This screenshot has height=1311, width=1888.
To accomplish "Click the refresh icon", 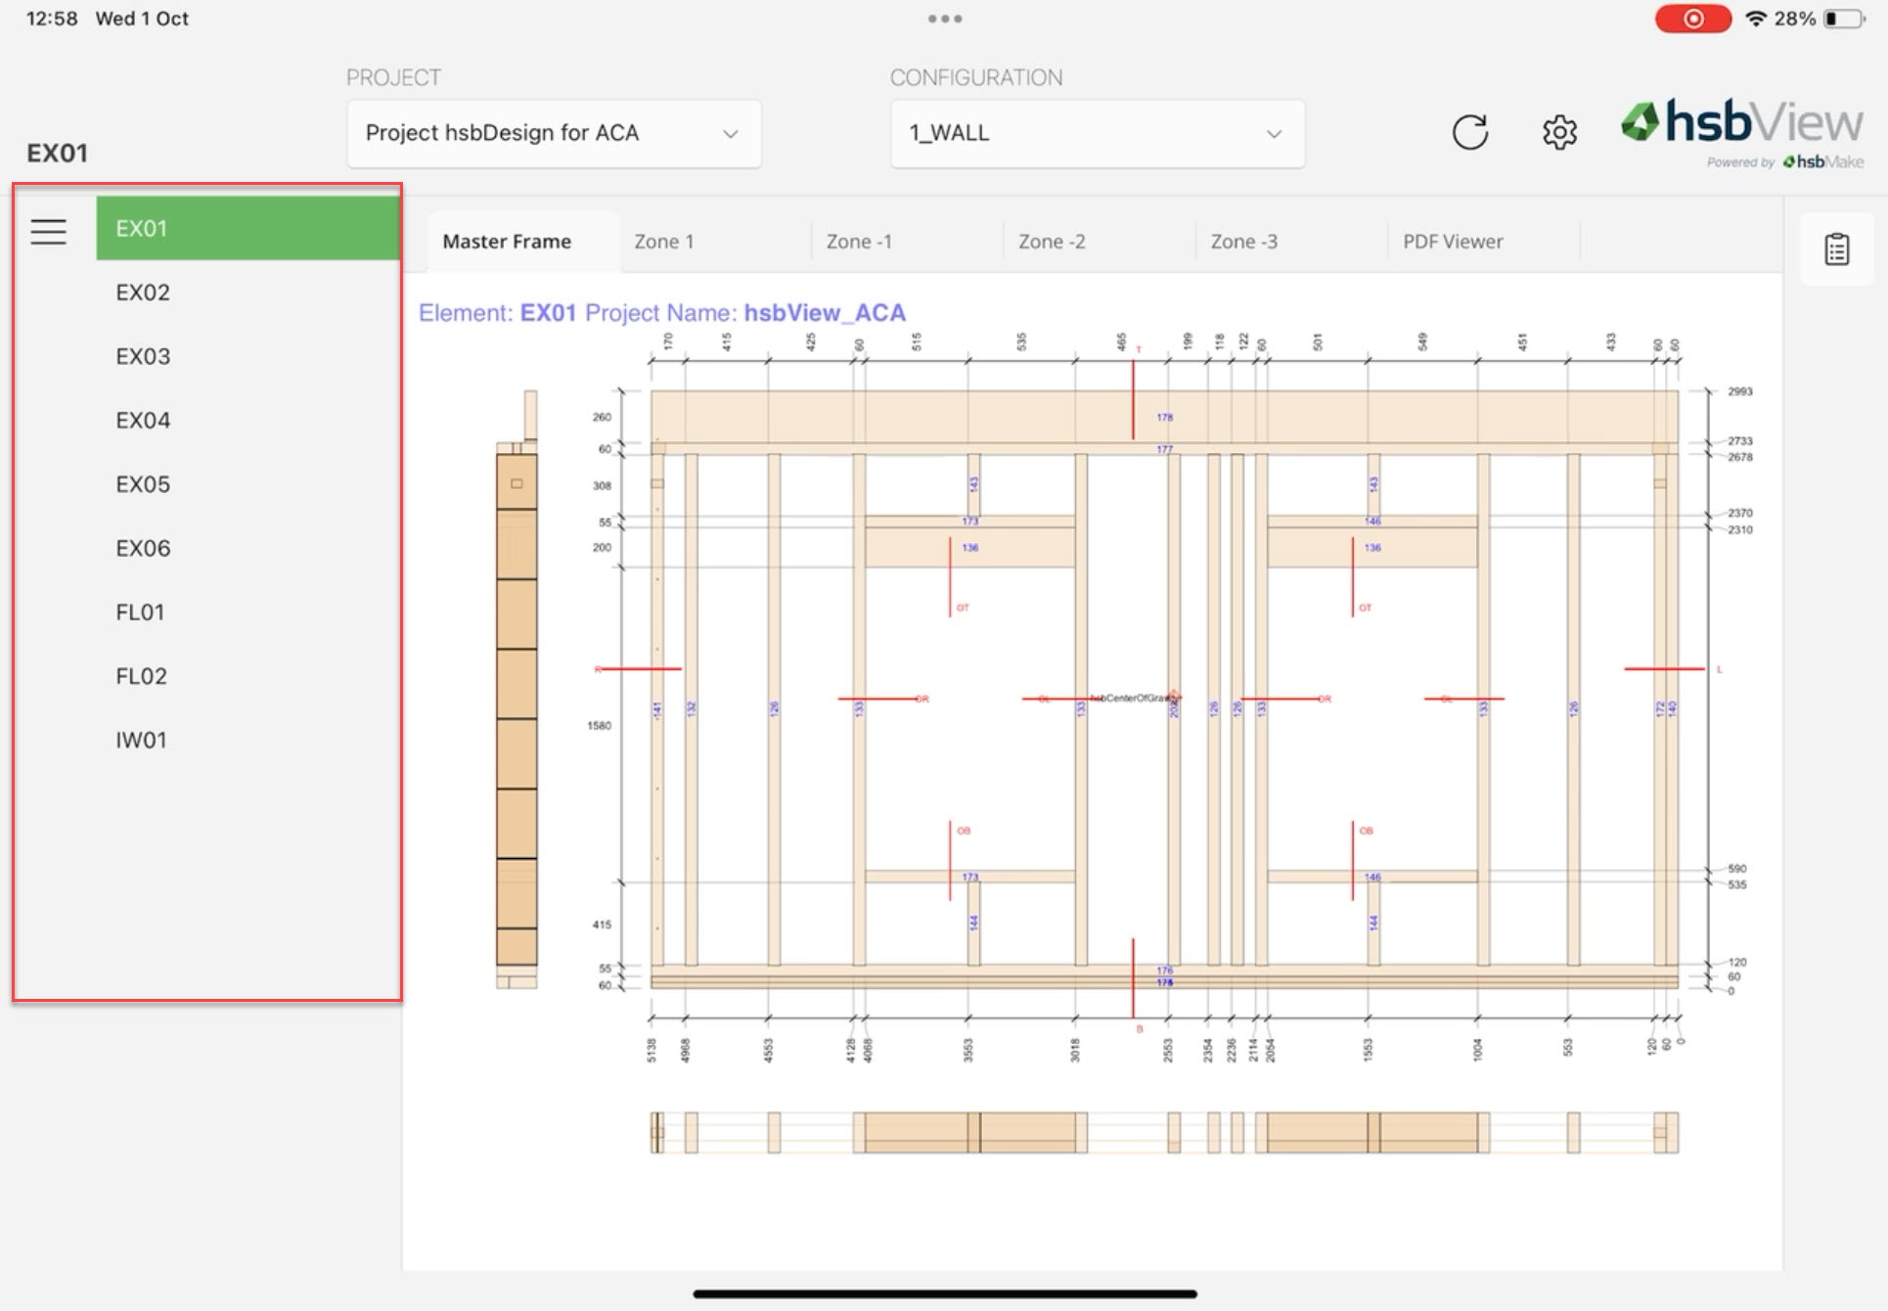I will tap(1469, 132).
